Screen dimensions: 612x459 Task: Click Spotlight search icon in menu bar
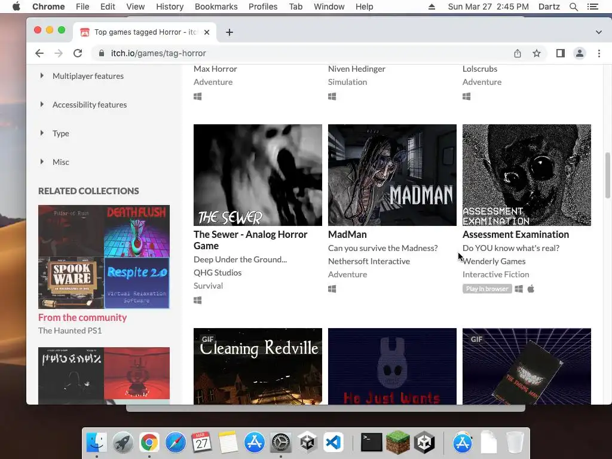(x=573, y=7)
